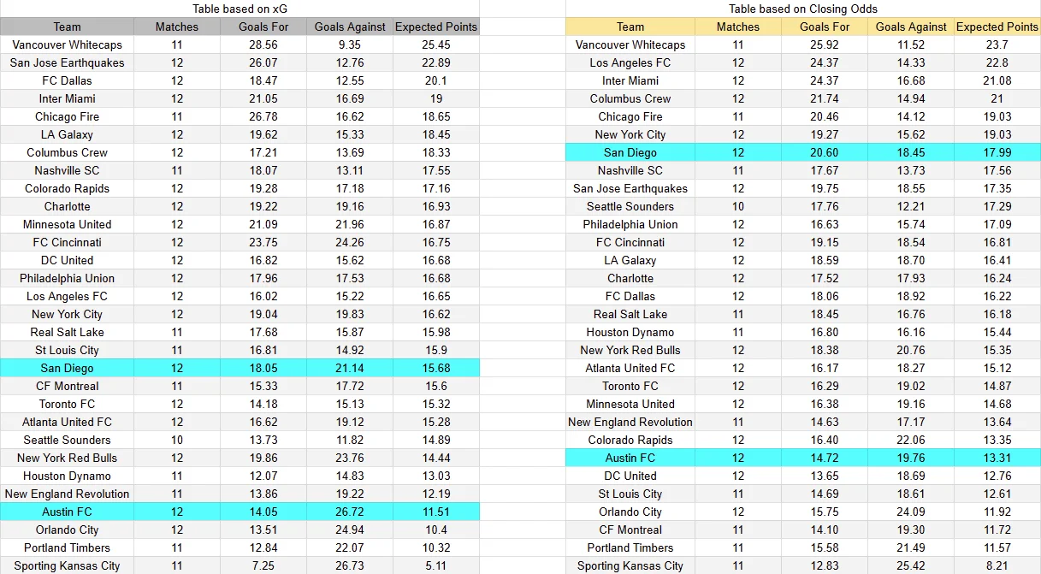Select Seattle Sounders' Matches cell in xG table
The height and width of the screenshot is (574, 1041).
tap(177, 440)
